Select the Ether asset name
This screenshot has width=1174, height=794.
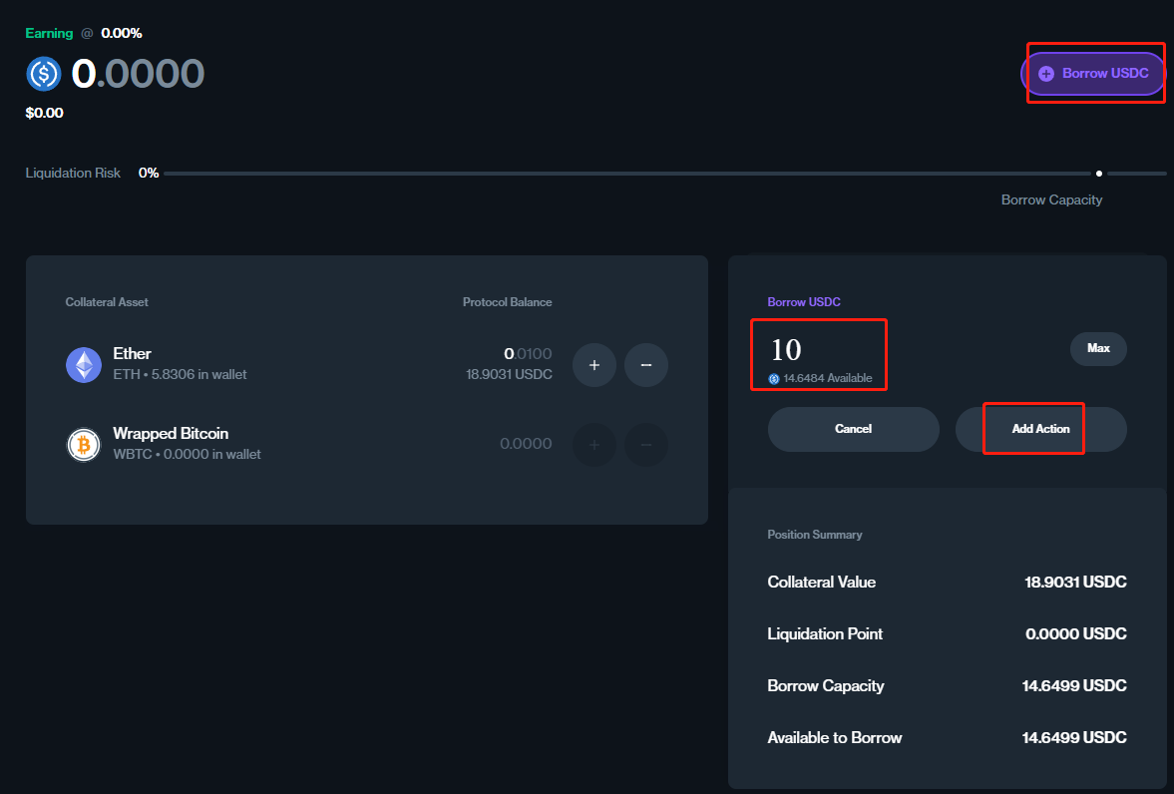pyautogui.click(x=133, y=354)
